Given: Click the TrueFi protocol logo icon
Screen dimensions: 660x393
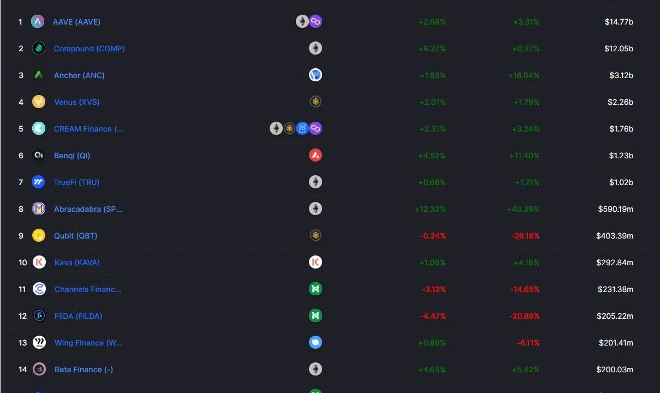Looking at the screenshot, I should coord(39,182).
